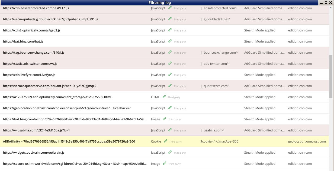The image size is (334, 171).
Task: Click the ||ads-twitter.com^ filtering rule
Action: click(x=214, y=64)
